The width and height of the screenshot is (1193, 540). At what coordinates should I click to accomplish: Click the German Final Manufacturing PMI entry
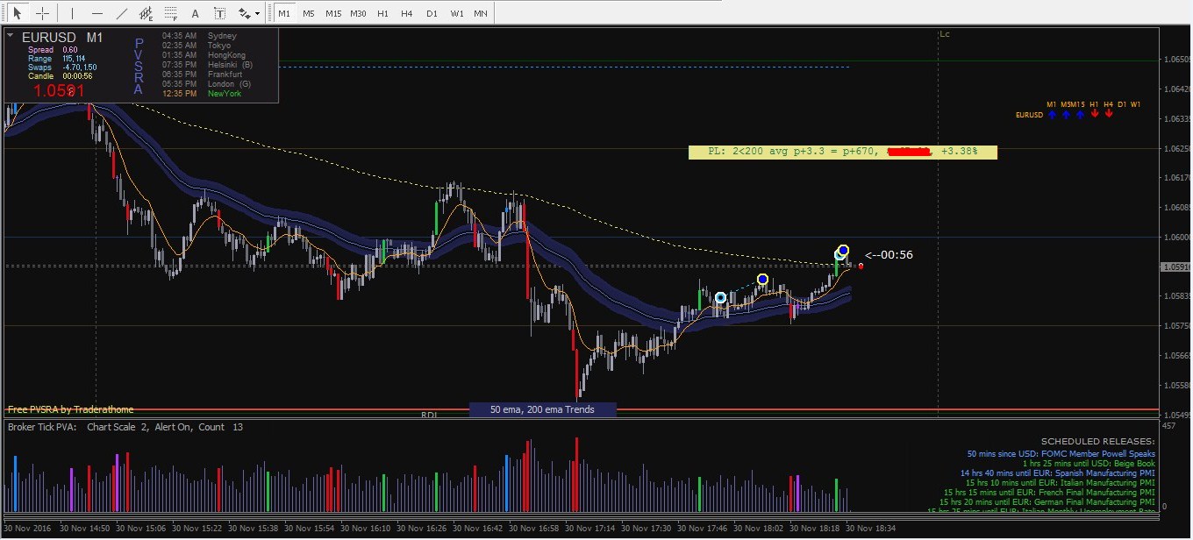click(x=1047, y=502)
